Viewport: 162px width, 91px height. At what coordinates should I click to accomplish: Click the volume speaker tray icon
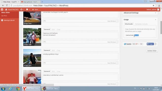pyautogui.click(x=149, y=89)
